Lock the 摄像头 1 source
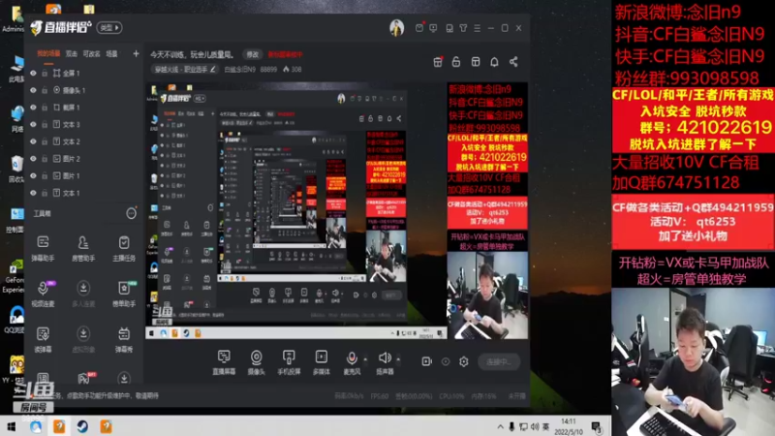The width and height of the screenshot is (775, 436). (x=45, y=90)
